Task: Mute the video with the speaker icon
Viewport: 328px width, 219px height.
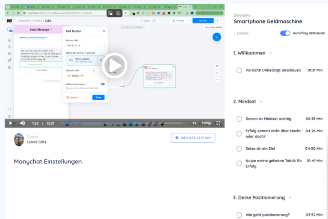Action: coord(23,123)
